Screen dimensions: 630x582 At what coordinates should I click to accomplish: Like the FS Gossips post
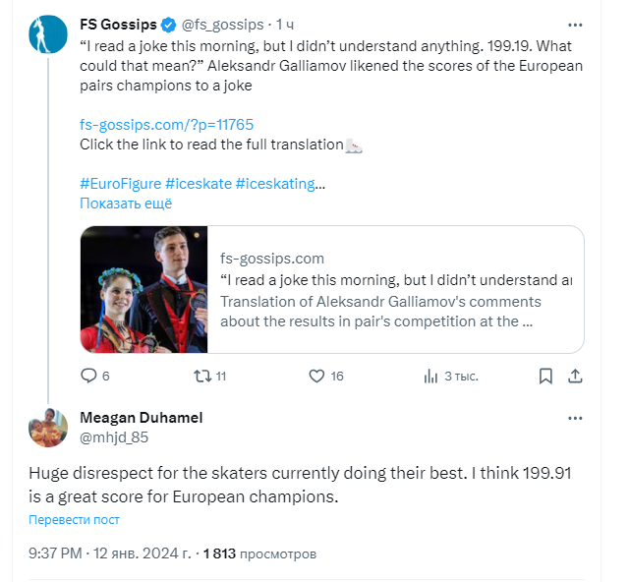pyautogui.click(x=316, y=376)
